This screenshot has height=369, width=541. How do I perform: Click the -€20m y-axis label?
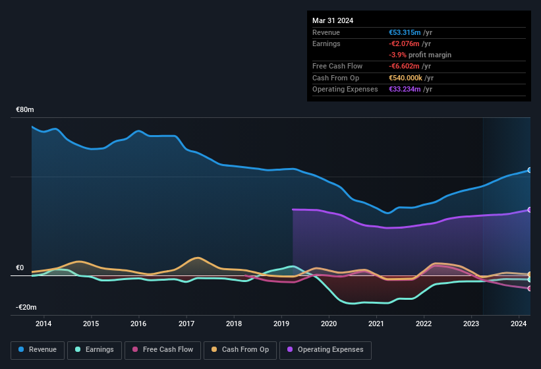26,307
